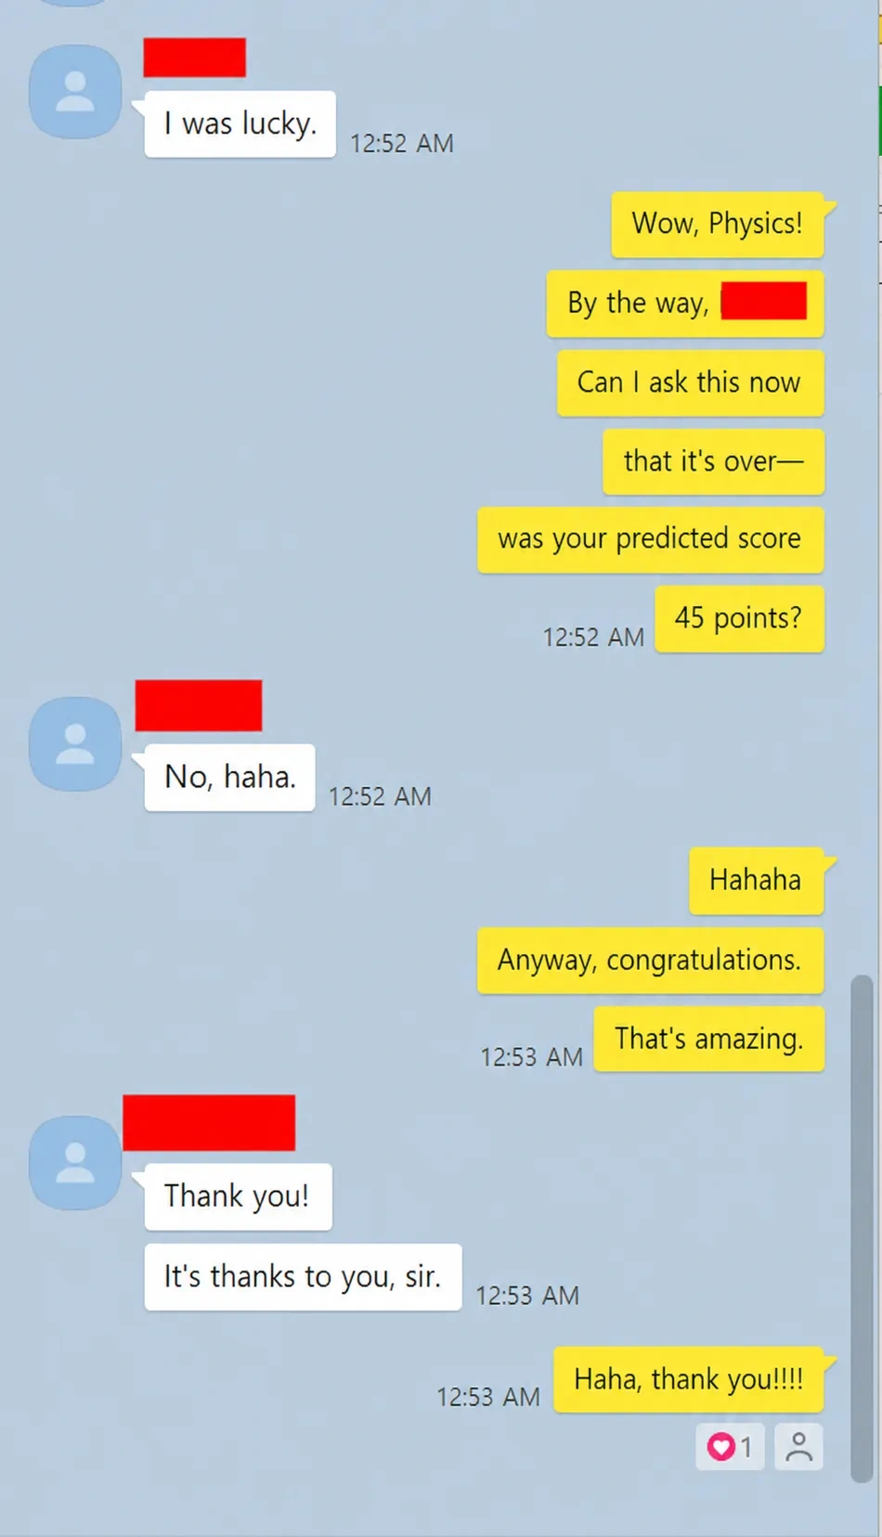Select the 'That's amazing.' message bubble
Viewport: 882px width, 1537px height.
pyautogui.click(x=708, y=1039)
